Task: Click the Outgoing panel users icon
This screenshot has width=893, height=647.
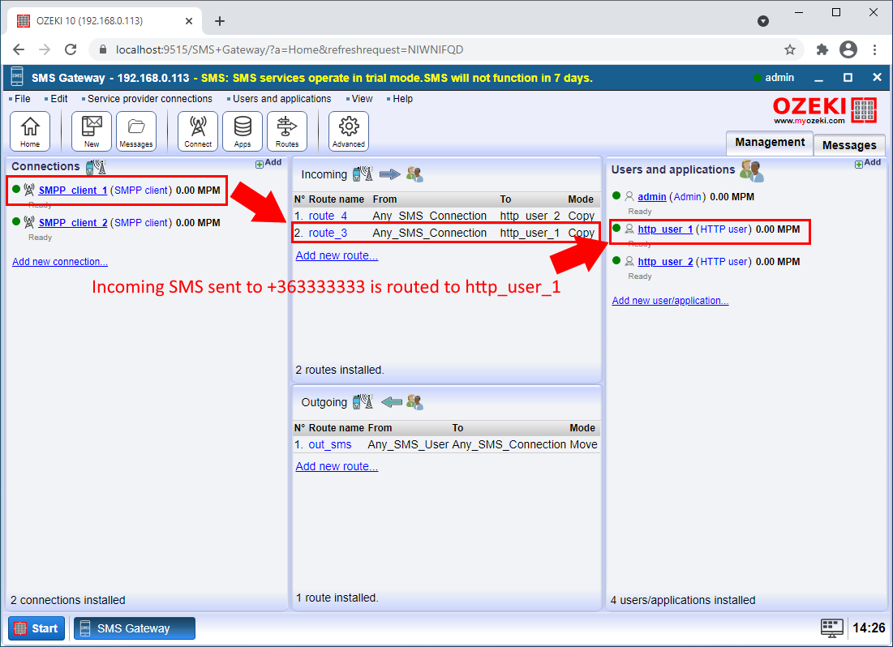Action: click(414, 402)
